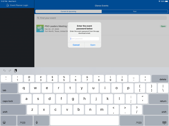
Task: Open Event Planner Login
Action: point(17,5)
